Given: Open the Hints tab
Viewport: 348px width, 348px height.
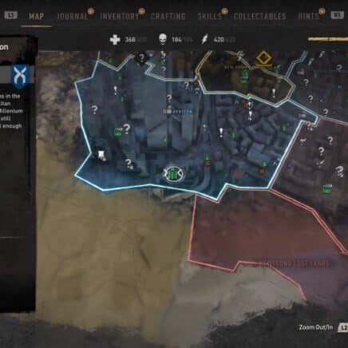Looking at the screenshot, I should click(308, 16).
